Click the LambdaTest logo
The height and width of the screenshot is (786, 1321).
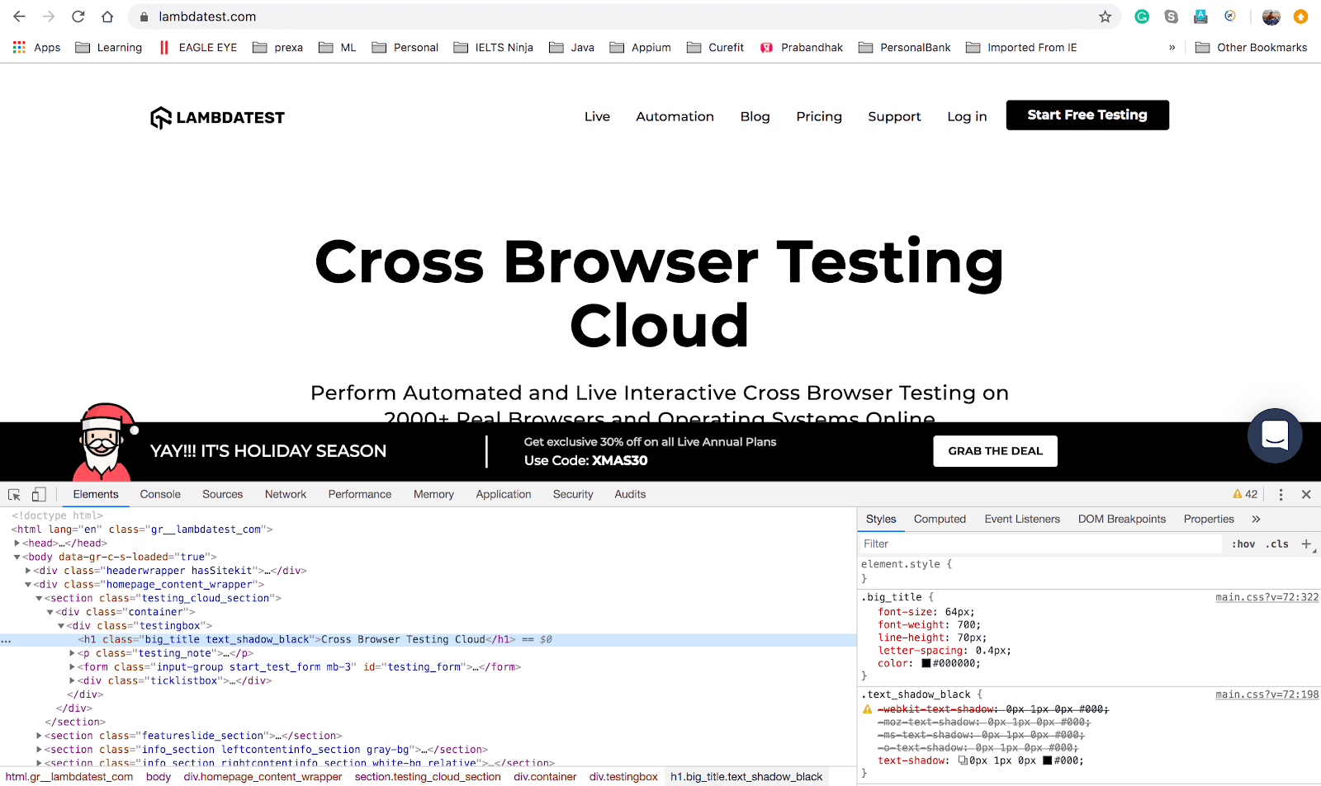click(216, 117)
